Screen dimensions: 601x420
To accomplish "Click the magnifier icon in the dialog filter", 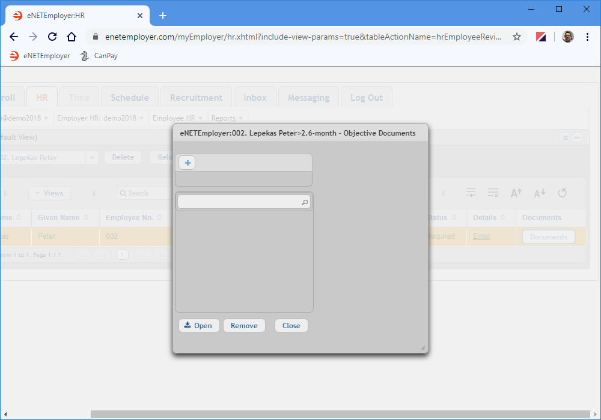I will click(305, 203).
